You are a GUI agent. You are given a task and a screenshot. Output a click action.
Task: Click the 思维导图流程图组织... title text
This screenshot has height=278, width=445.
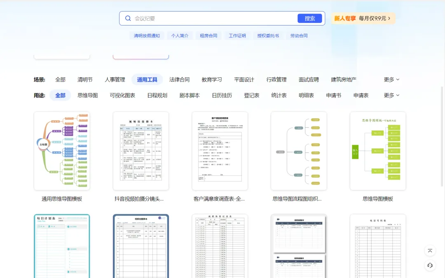(297, 199)
